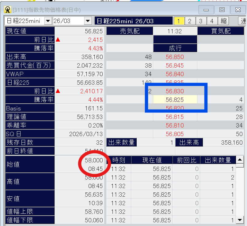The height and width of the screenshot is (226, 247).
Task: Click highlighted current price 56,825 in board
Action: (175, 100)
